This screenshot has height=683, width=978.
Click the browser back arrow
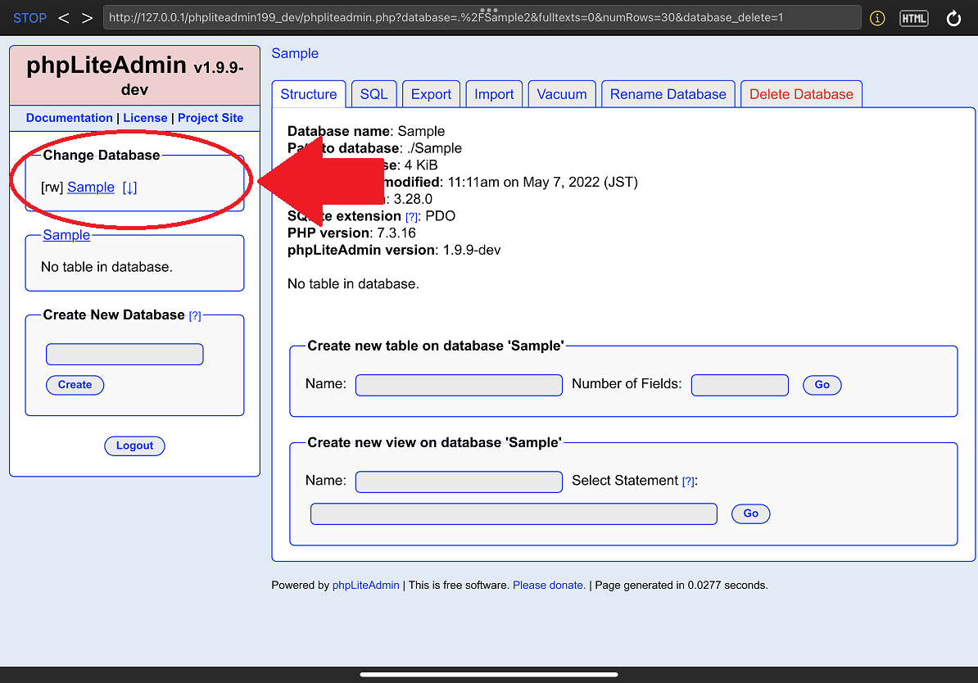63,18
